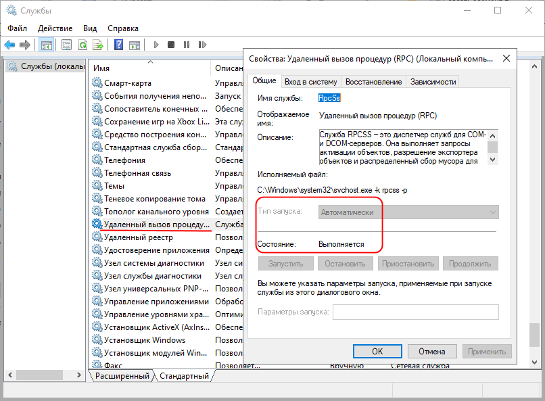The image size is (545, 401).
Task: Toggle the console tree pane icon
Action: click(47, 45)
